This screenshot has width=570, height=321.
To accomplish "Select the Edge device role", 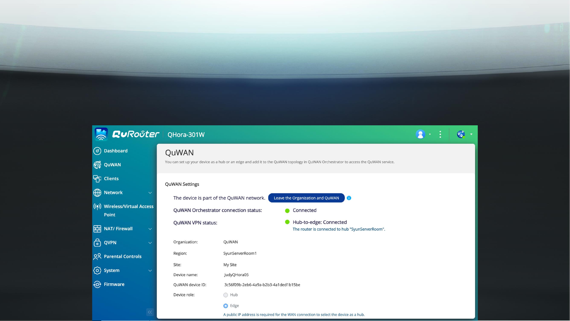I will (x=226, y=306).
